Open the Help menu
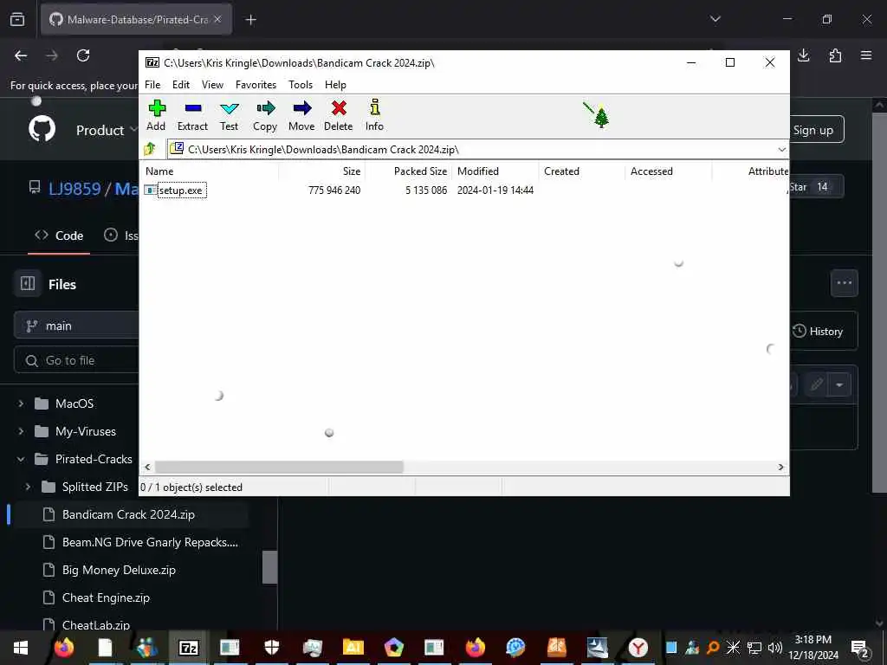 tap(335, 85)
